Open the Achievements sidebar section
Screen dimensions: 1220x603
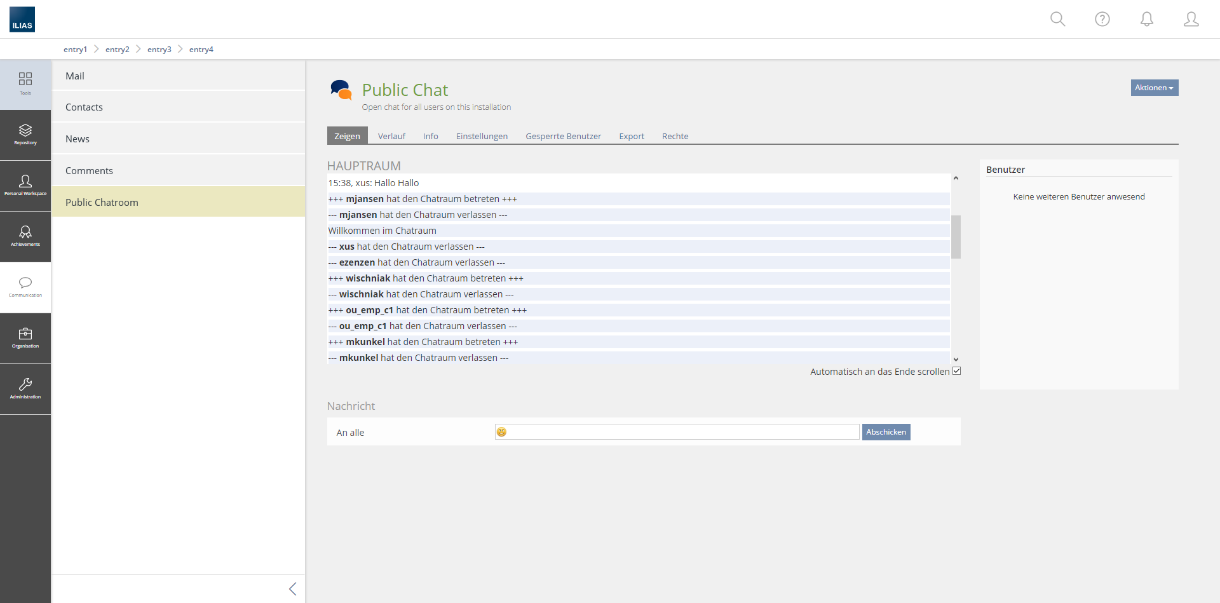click(x=25, y=236)
